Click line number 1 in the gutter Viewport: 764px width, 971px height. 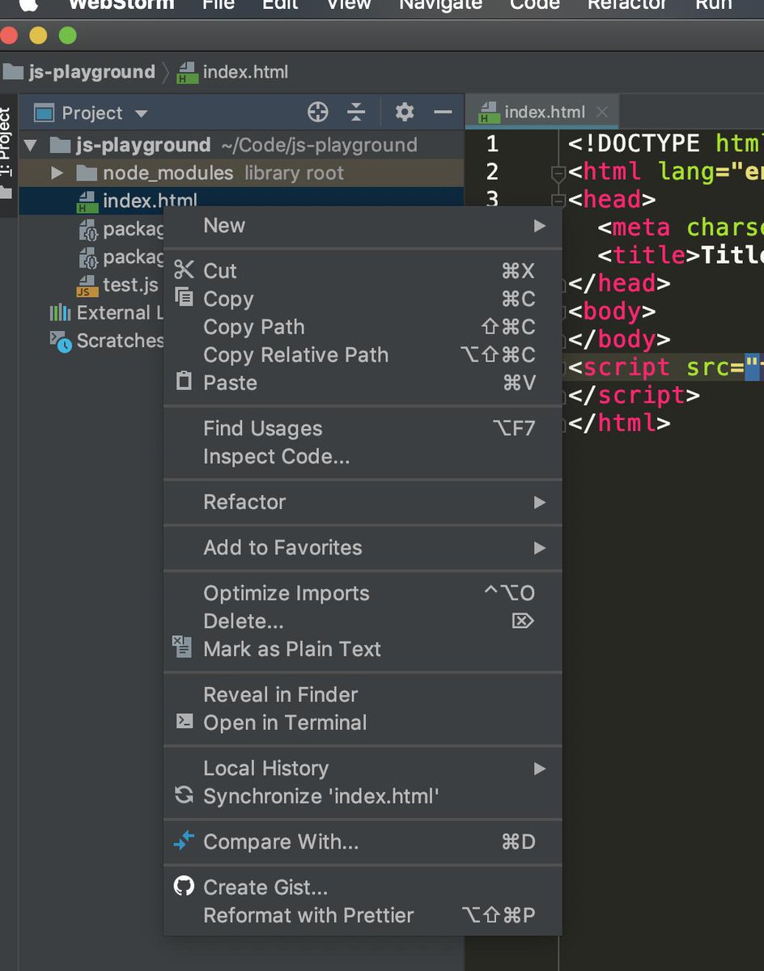492,145
